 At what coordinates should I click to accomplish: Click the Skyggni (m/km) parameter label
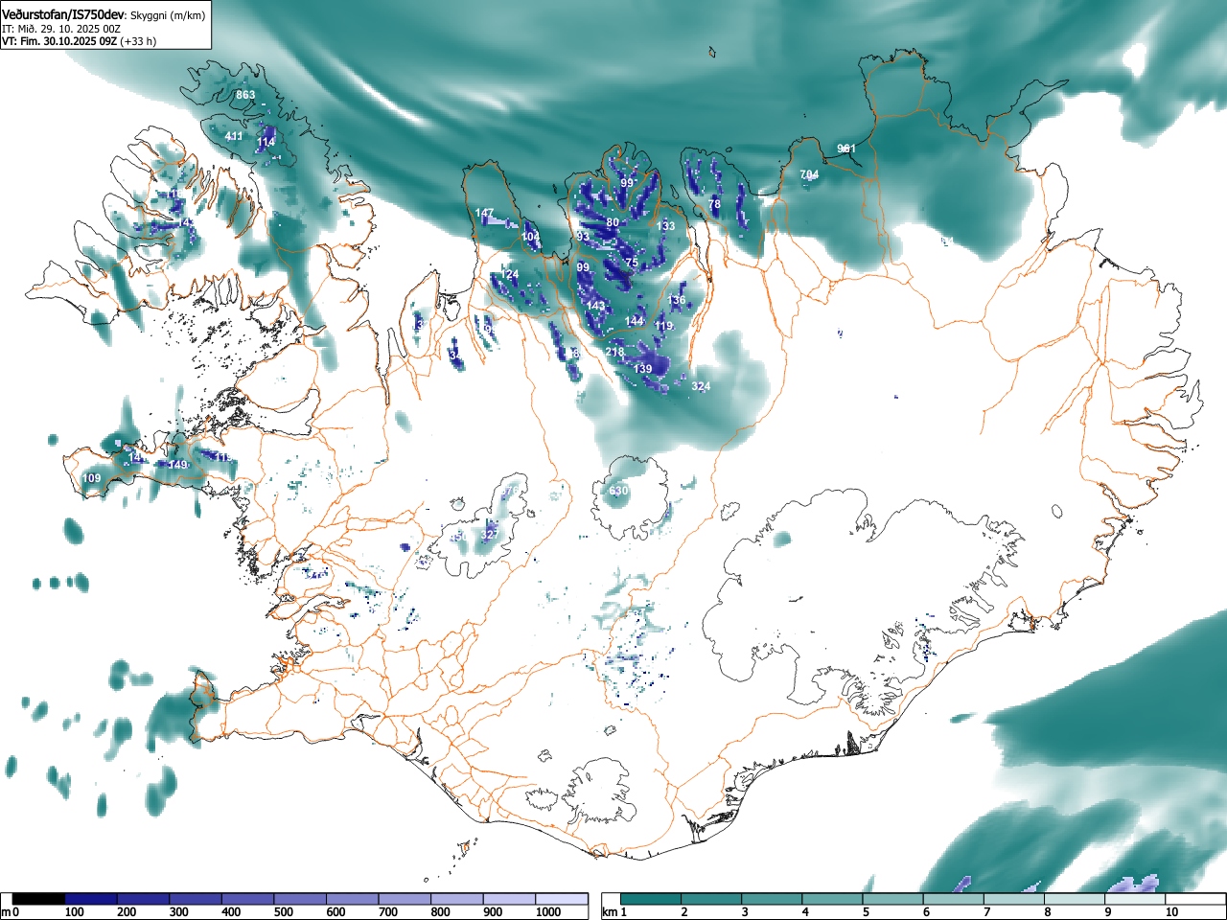(x=167, y=15)
